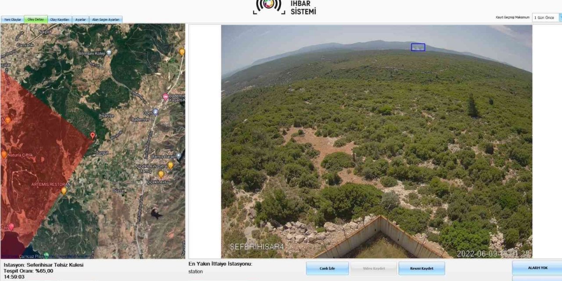Image resolution: width=562 pixels, height=281 pixels.
Task: Open the Alan Seçim Ayarları tab
Action: coord(106,20)
